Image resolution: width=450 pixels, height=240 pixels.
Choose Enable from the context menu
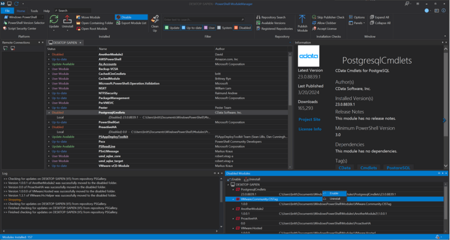coord(334,193)
